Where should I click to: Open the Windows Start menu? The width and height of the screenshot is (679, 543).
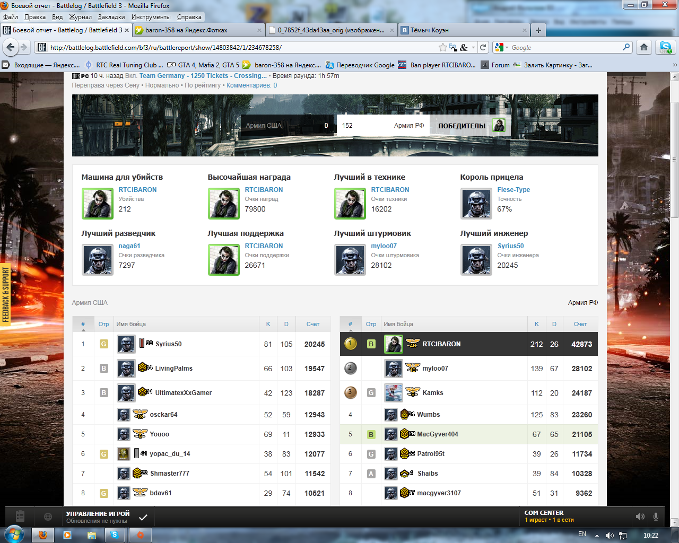pos(14,535)
